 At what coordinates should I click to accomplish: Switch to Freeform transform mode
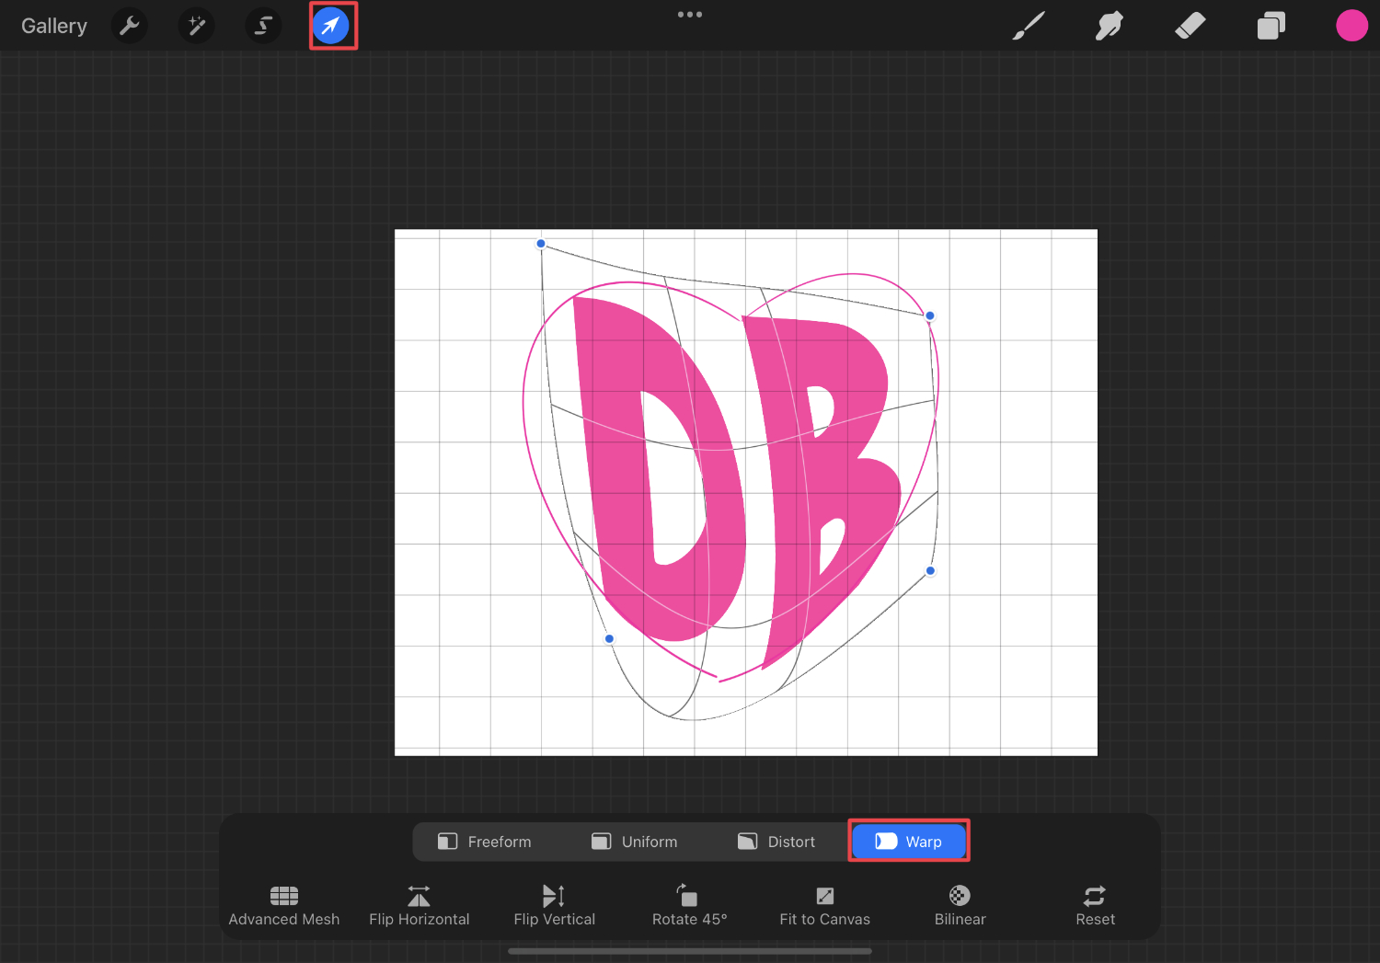pyautogui.click(x=485, y=841)
